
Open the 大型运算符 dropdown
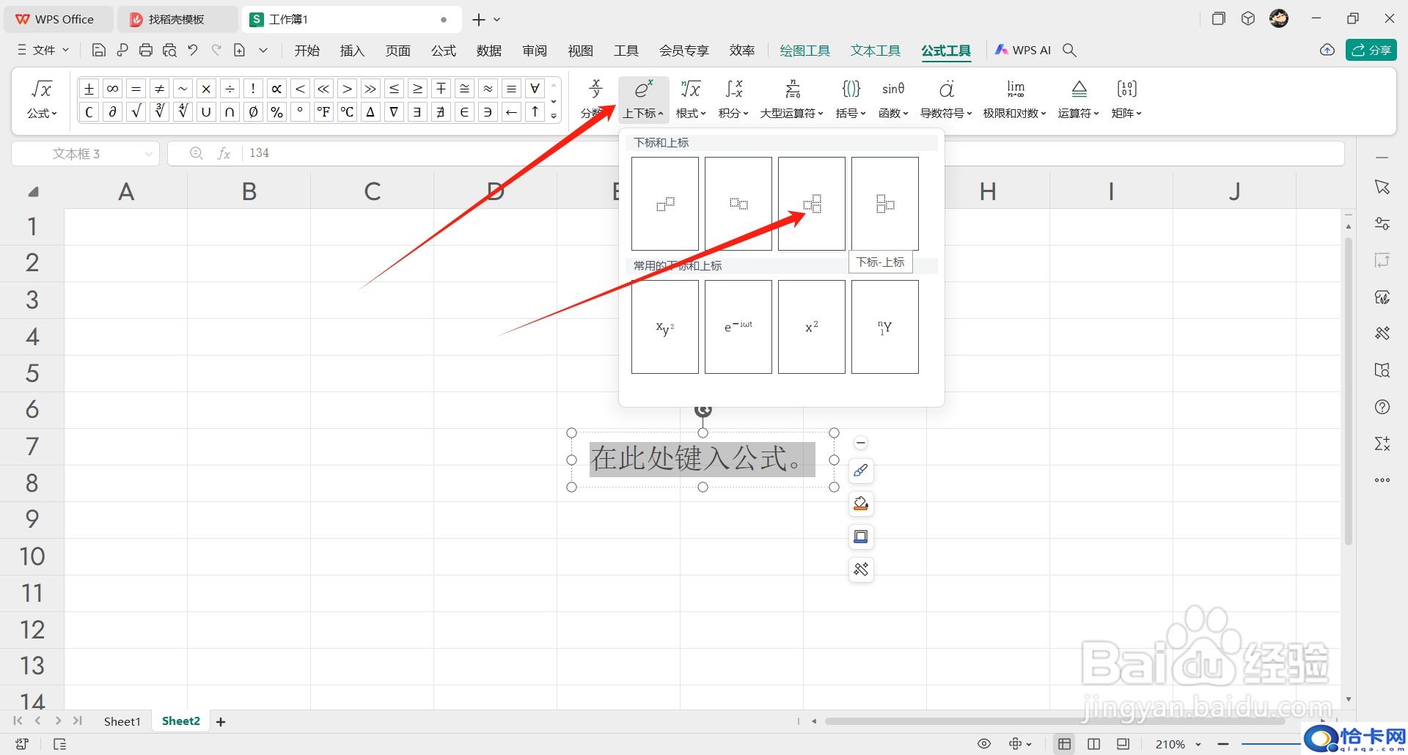coord(791,100)
